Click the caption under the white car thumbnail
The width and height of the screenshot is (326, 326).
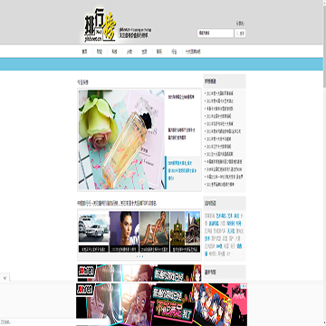pos(93,250)
